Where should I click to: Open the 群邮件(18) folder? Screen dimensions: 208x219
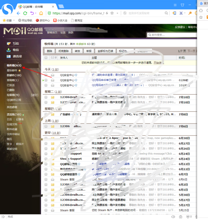tap(14, 75)
